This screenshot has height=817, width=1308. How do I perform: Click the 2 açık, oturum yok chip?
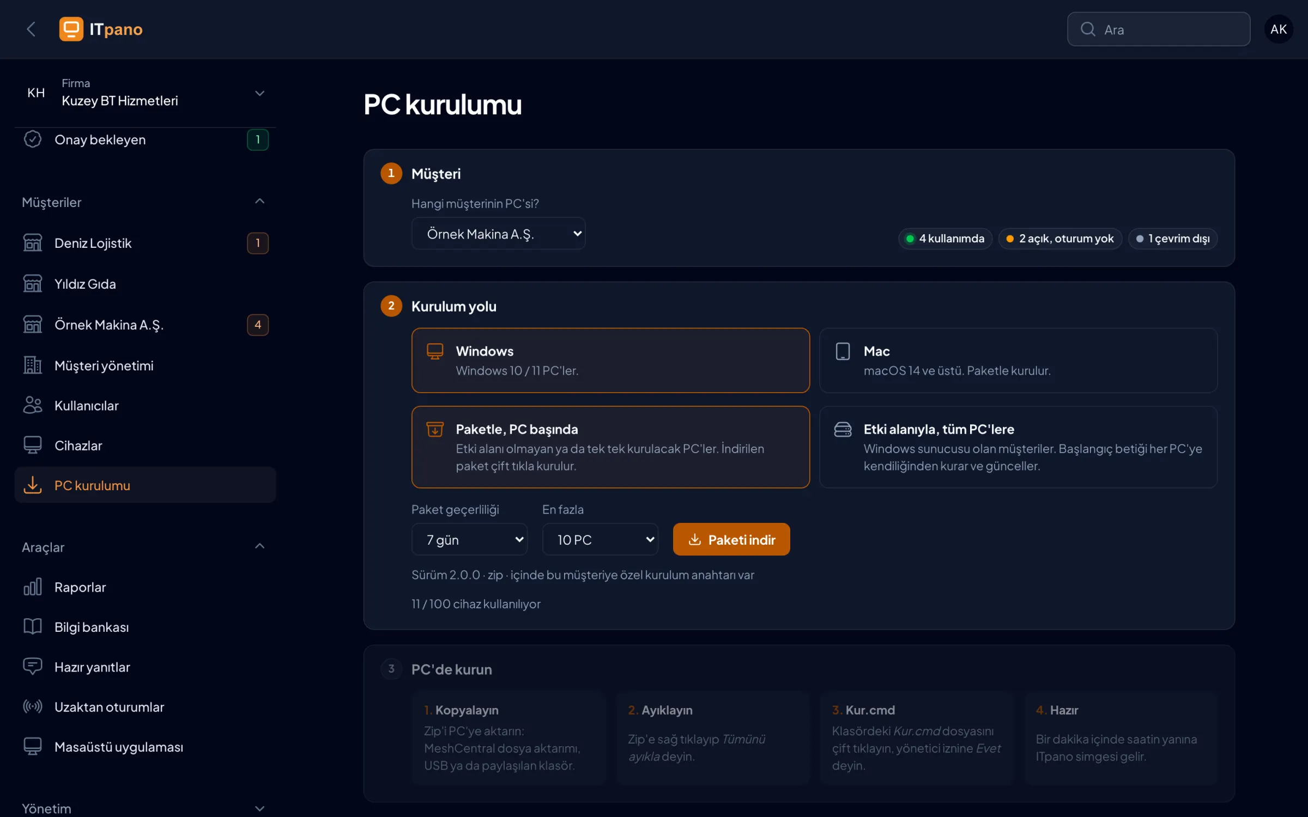click(1060, 239)
